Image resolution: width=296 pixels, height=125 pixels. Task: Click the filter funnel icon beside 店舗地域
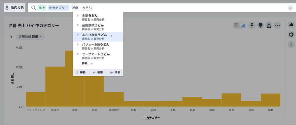tap(11, 37)
